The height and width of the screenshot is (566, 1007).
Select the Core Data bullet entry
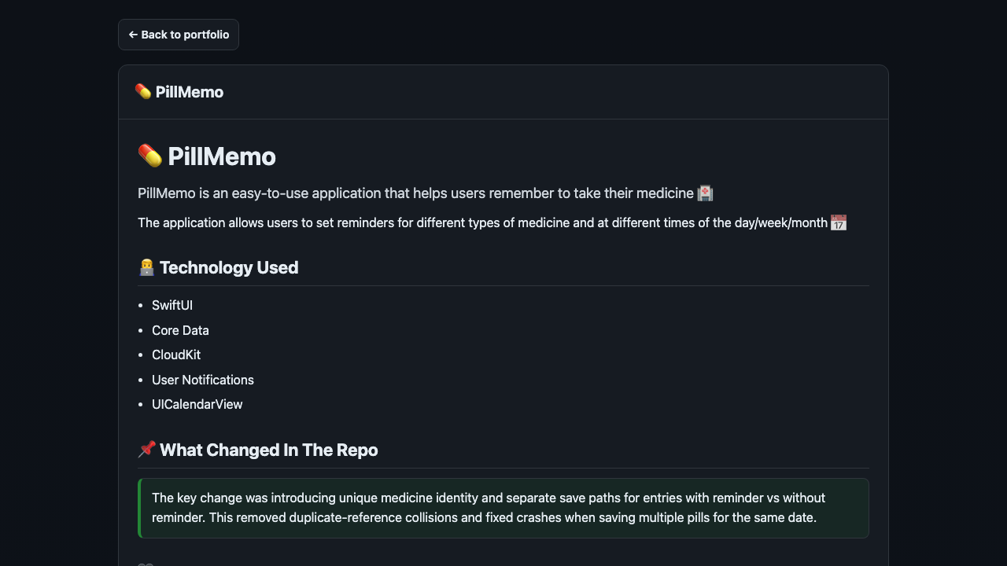click(x=180, y=330)
